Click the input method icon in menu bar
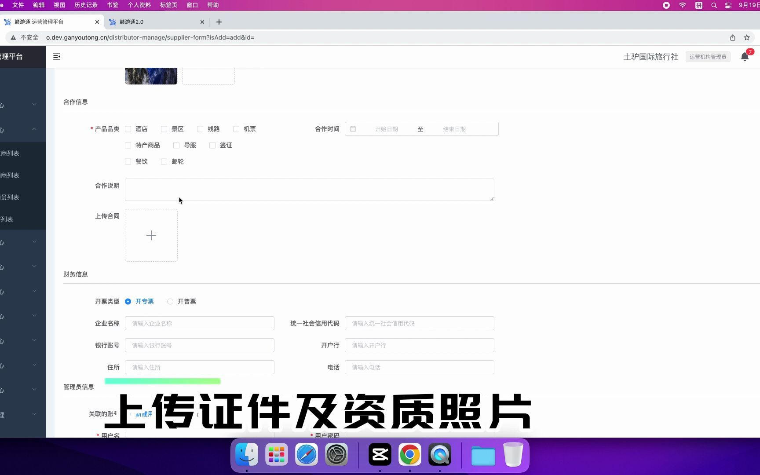Viewport: 760px width, 475px height. pos(699,5)
